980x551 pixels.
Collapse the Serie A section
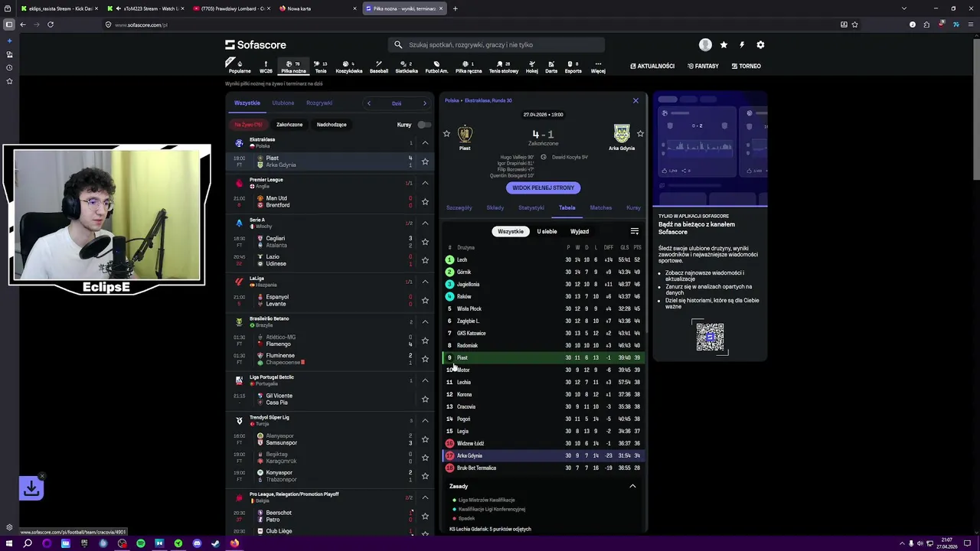pyautogui.click(x=425, y=223)
